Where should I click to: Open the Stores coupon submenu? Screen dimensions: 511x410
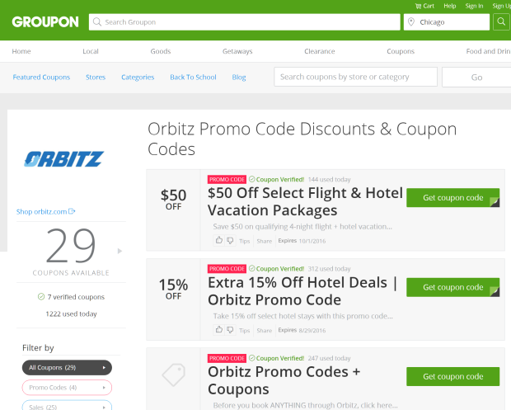(x=96, y=78)
